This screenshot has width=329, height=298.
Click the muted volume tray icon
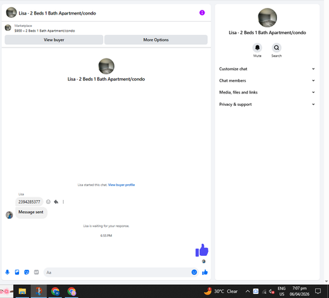coord(272,291)
